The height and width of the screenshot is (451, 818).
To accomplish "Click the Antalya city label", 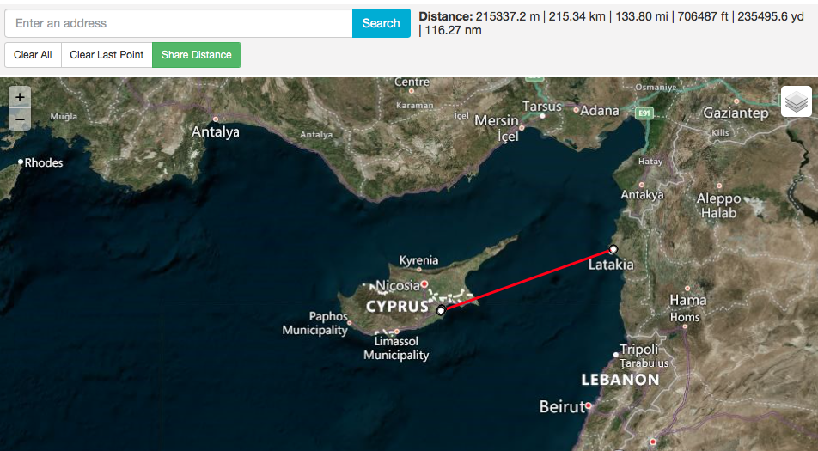I will click(216, 132).
